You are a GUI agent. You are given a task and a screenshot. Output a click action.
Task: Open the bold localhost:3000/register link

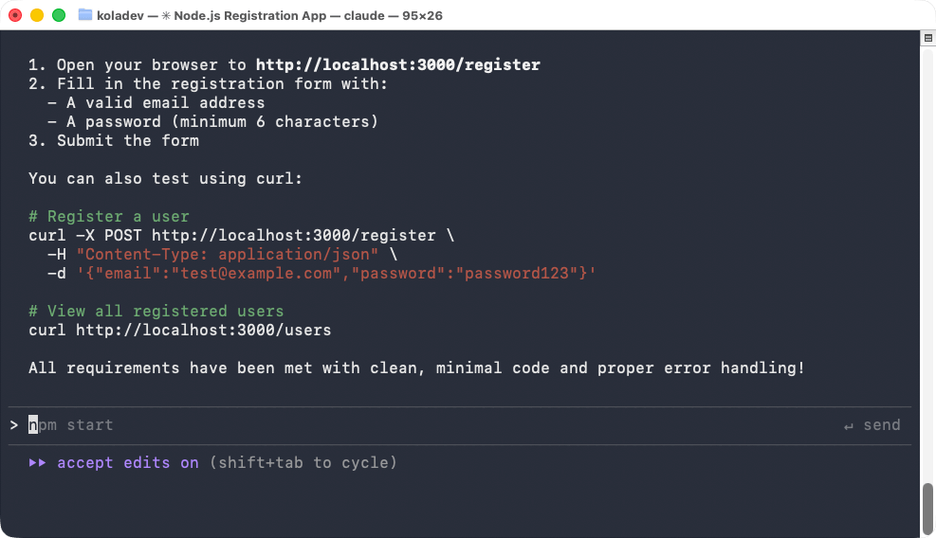tap(397, 65)
